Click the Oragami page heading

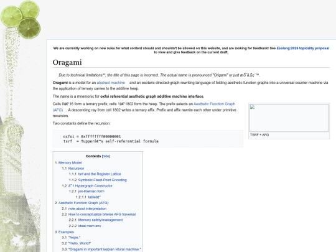(x=67, y=62)
